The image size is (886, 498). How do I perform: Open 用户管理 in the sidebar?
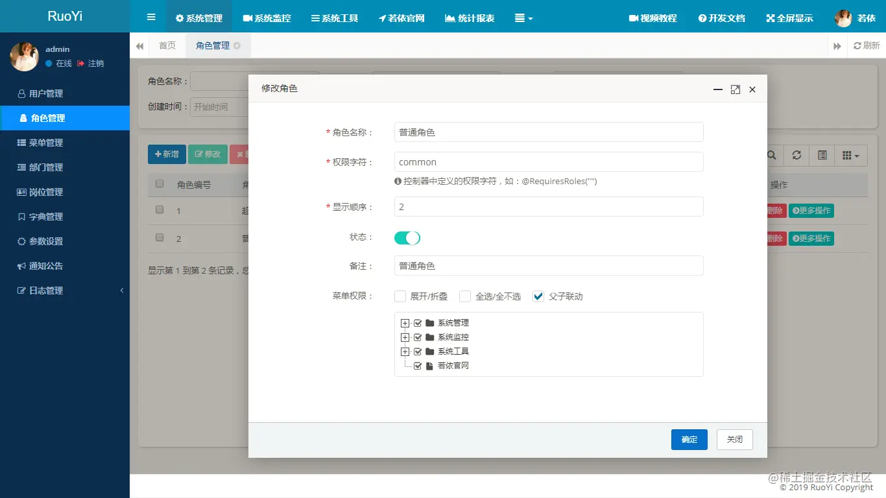point(65,93)
